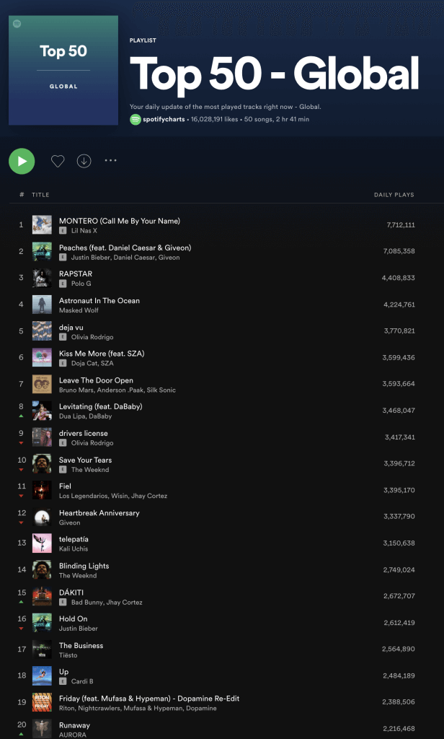Select the Runaway track by AURORA
The height and width of the screenshot is (739, 444).
74,725
